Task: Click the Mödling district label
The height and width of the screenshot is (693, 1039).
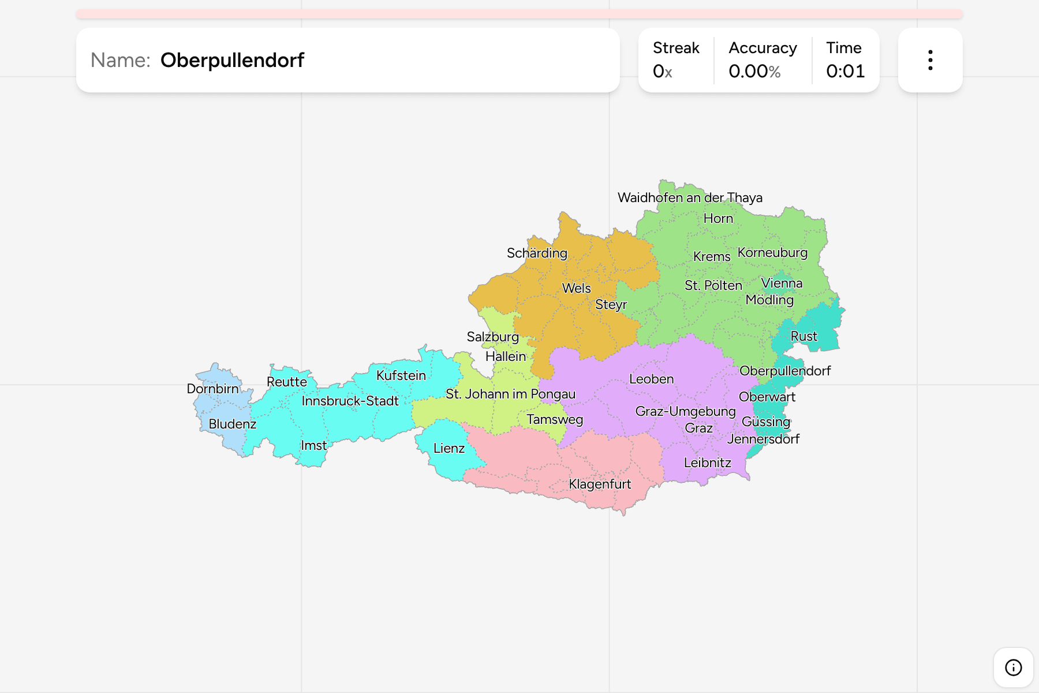Action: coord(769,300)
